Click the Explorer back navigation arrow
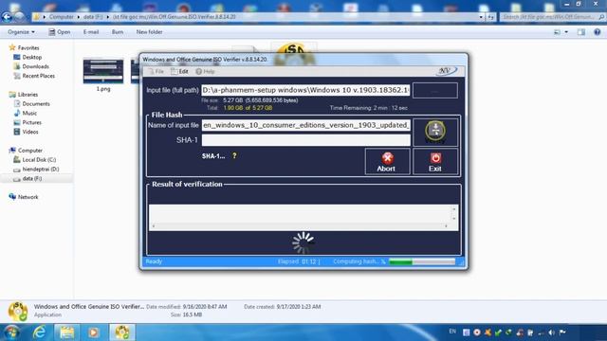Screen dimensions: 607x341 (7, 17)
